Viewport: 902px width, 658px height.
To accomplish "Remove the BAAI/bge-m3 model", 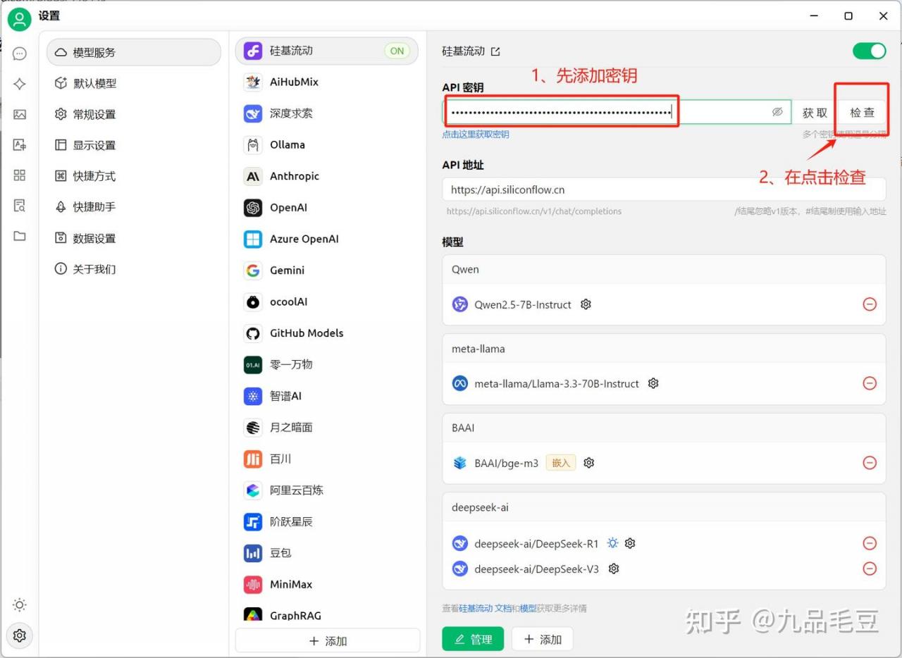I will coord(870,463).
